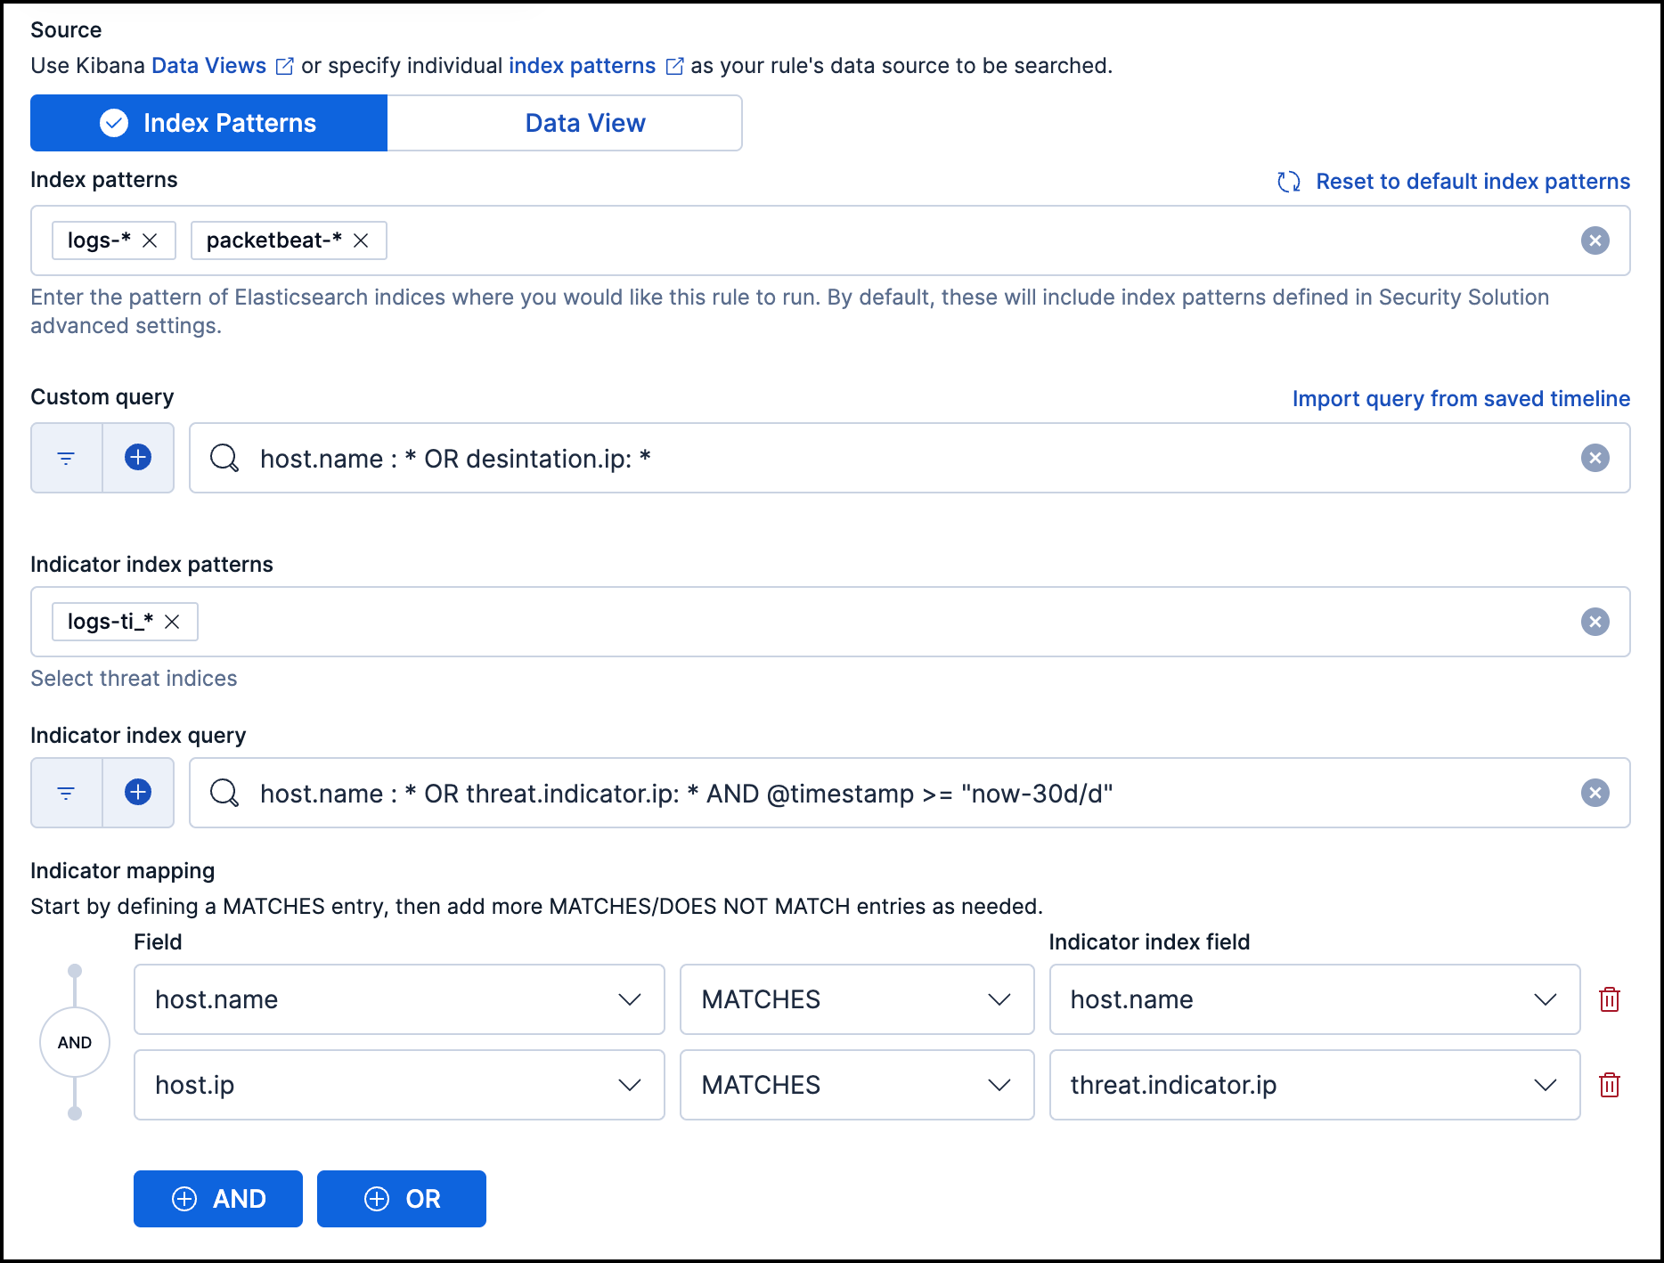Click the plus icon beside the Indicator index query
This screenshot has height=1263, width=1664.
point(138,792)
